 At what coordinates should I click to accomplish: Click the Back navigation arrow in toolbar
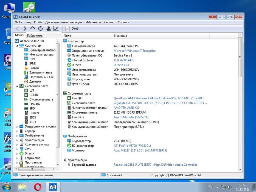(17, 29)
